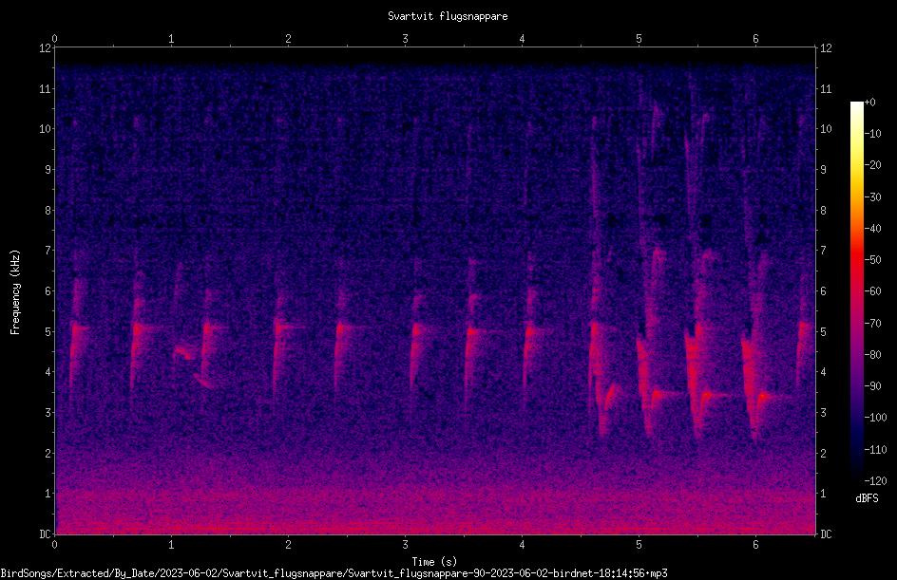Click the Frequency (kHz) axis label

[15, 291]
